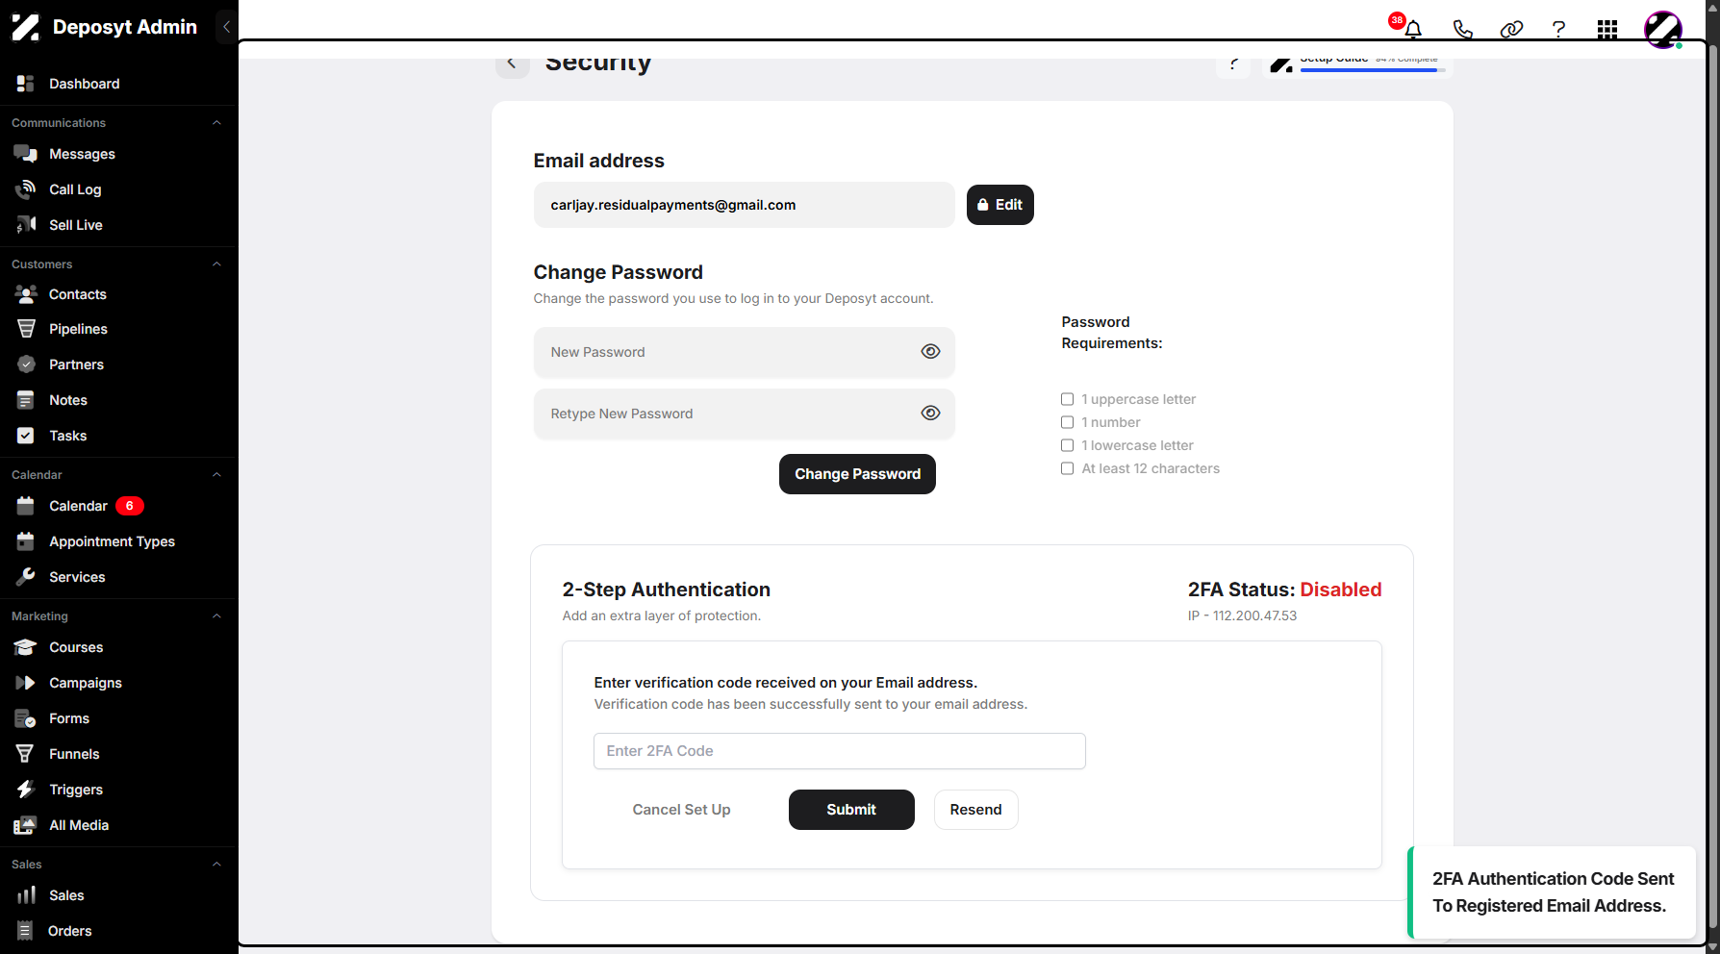Check the 1 number box

click(1067, 422)
